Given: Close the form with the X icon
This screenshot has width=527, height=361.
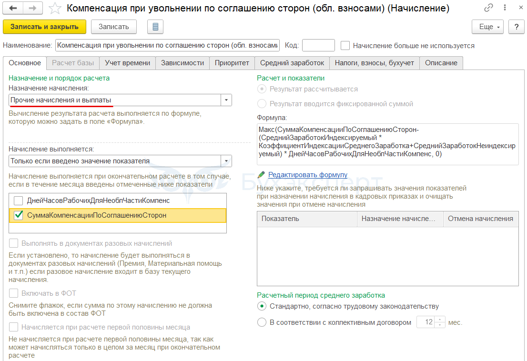Looking at the screenshot, I should pos(521,8).
